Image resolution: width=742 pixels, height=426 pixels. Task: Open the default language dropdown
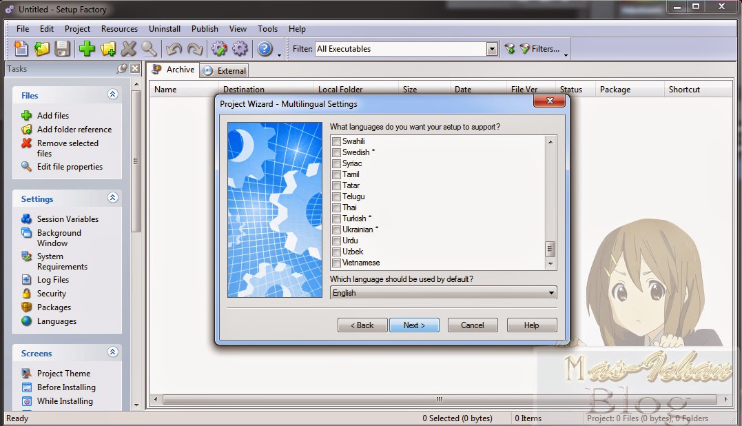pyautogui.click(x=550, y=292)
